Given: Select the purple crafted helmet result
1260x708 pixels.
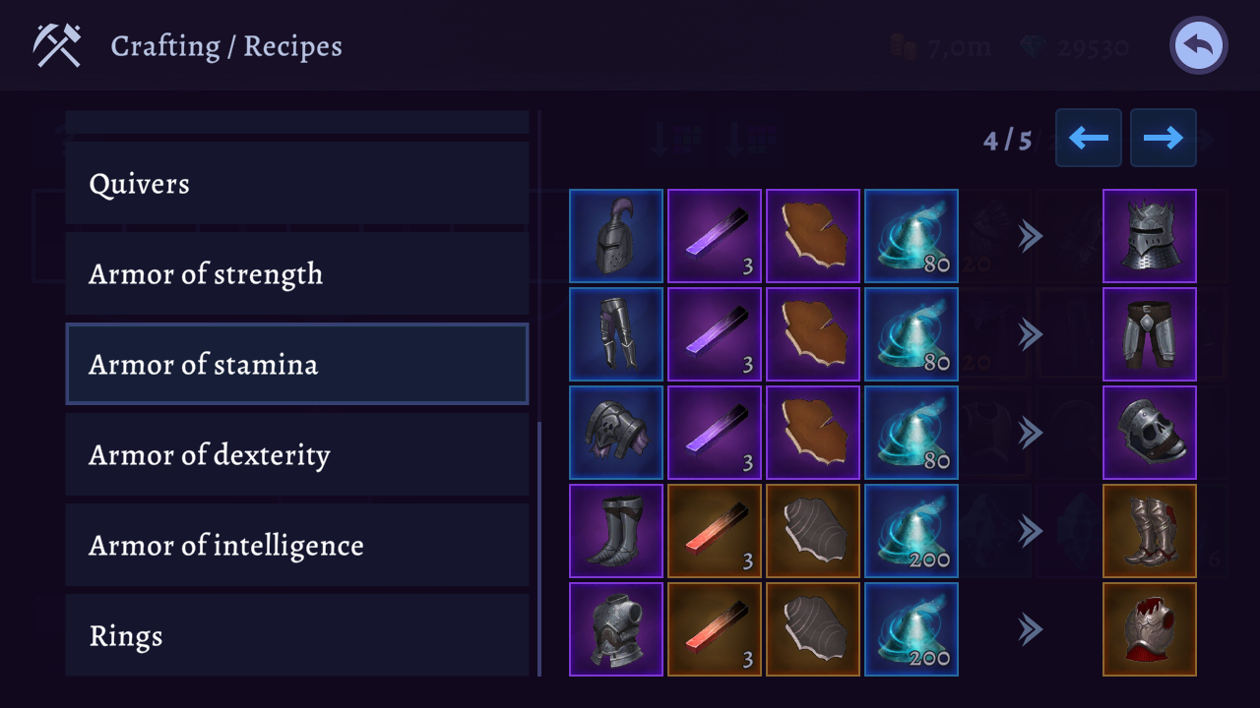Looking at the screenshot, I should click(x=1149, y=236).
